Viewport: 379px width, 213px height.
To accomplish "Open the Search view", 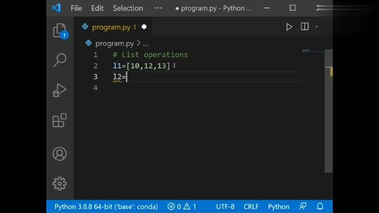I will (59, 60).
